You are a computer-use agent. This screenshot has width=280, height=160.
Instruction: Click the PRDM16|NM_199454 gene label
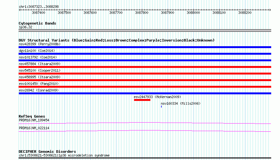[x=34, y=120]
